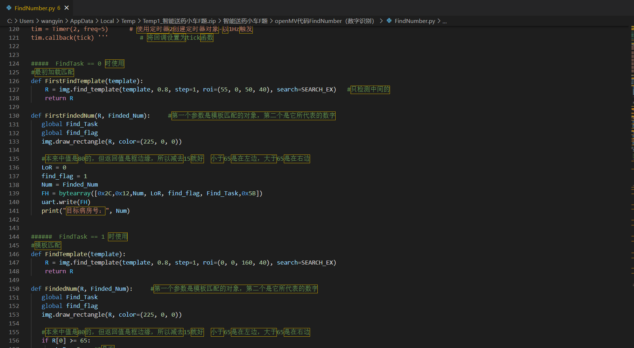The image size is (634, 348).
Task: Click the '最初加载匹配' comment
Action: click(x=54, y=72)
